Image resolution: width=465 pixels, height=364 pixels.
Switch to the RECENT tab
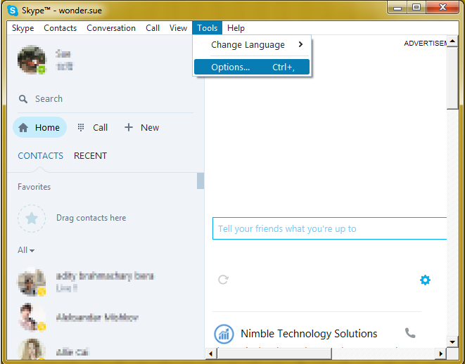point(91,156)
